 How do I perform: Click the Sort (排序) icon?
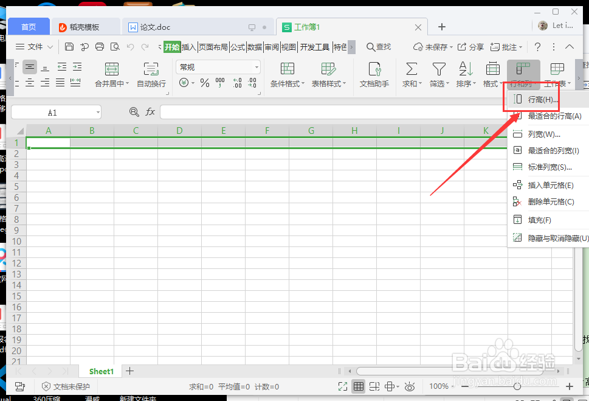466,69
